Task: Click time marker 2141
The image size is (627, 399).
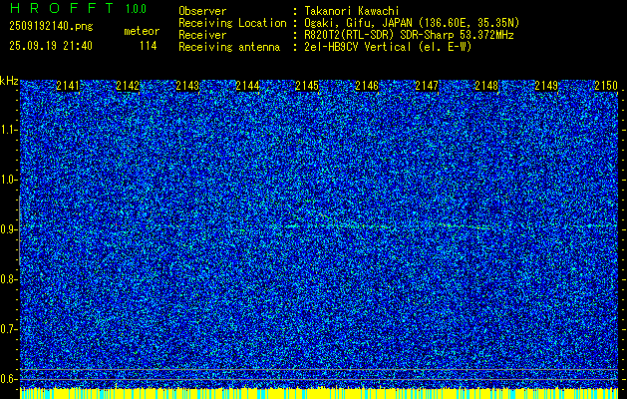Action: (x=68, y=86)
